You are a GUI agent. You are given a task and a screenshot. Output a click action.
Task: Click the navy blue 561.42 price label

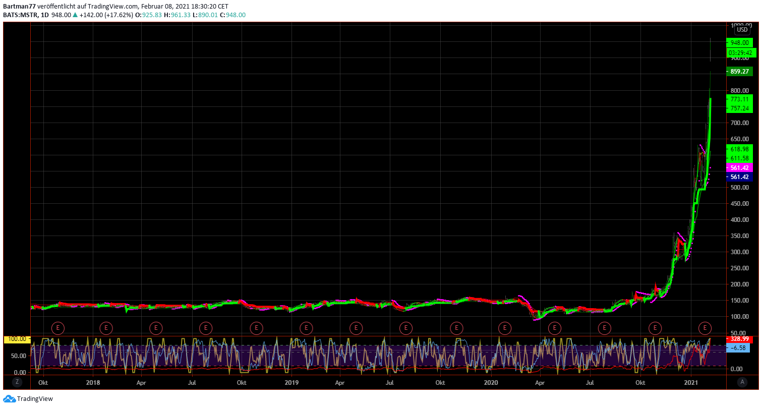pos(739,177)
